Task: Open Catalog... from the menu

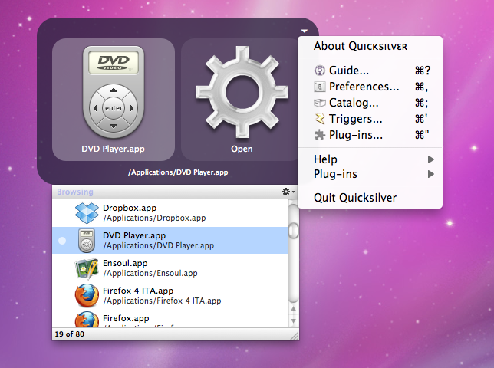Action: [354, 103]
